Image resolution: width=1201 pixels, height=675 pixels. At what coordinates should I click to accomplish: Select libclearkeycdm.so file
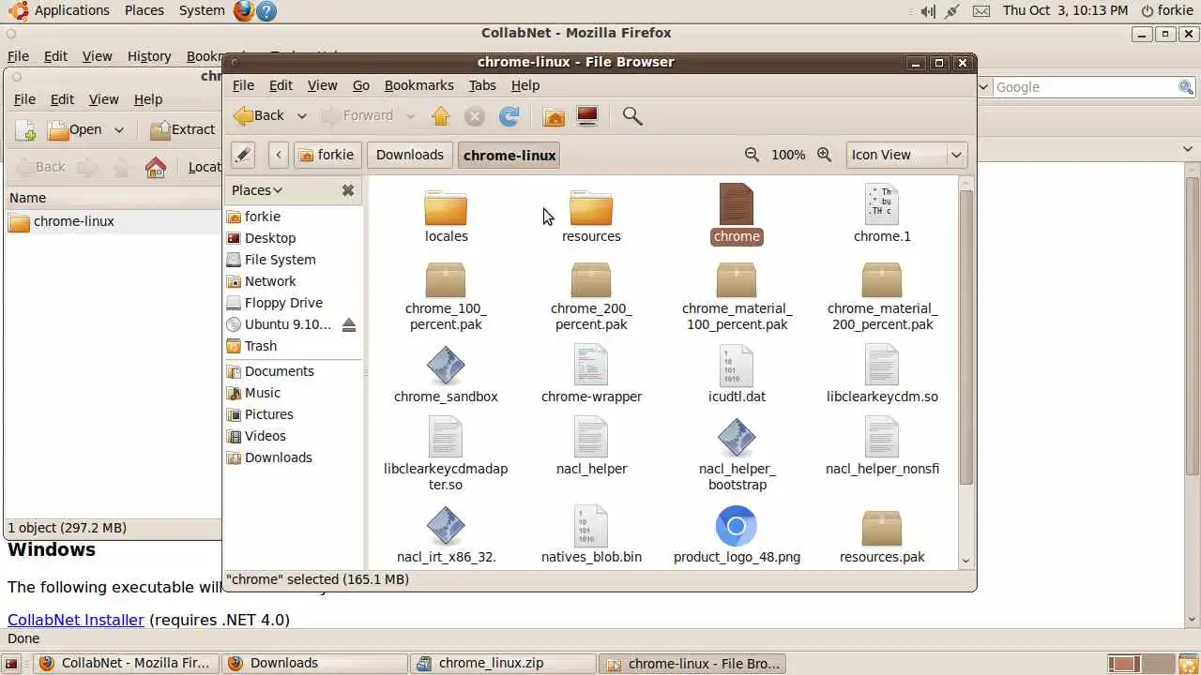pos(882,374)
